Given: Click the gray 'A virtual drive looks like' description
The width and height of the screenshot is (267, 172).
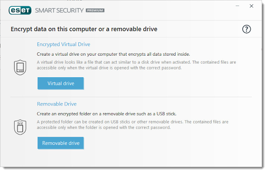Looking at the screenshot, I should 136,65.
